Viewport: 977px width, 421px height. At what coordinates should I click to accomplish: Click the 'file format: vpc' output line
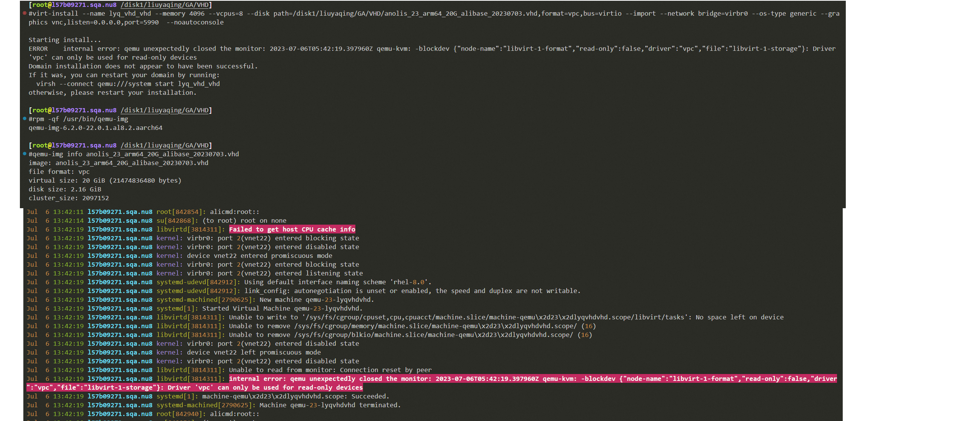[x=59, y=172]
